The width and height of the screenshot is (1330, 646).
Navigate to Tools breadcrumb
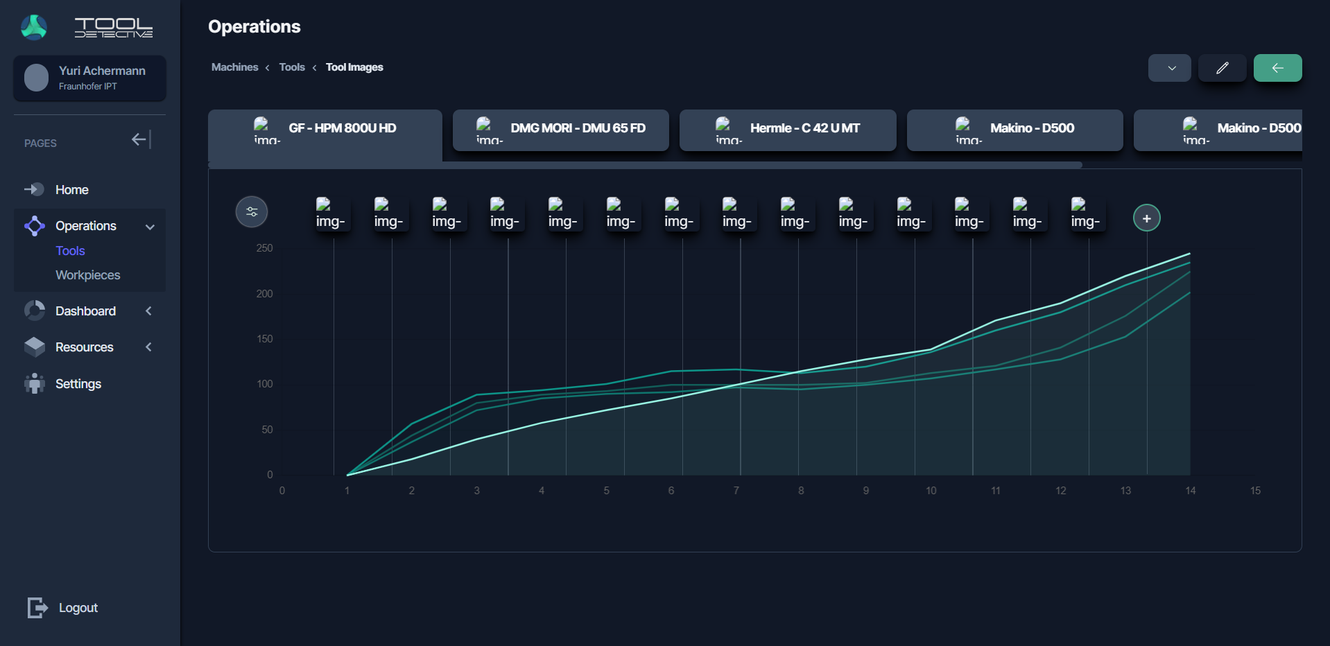(292, 67)
